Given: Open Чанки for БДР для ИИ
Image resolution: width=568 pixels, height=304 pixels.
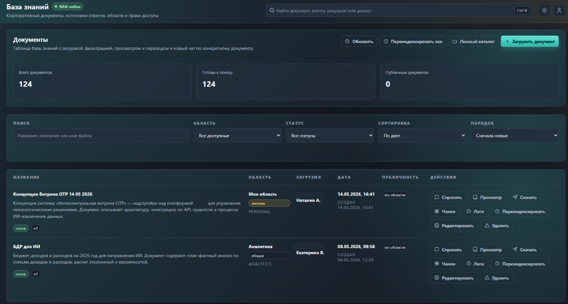Looking at the screenshot, I should pyautogui.click(x=445, y=263).
